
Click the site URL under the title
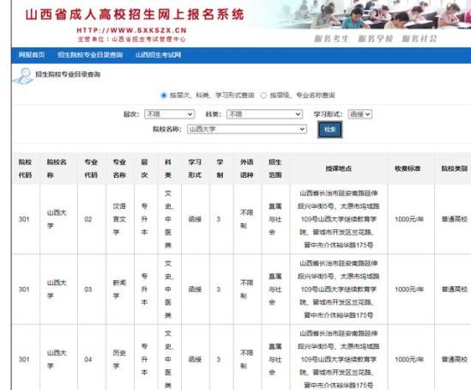131,30
